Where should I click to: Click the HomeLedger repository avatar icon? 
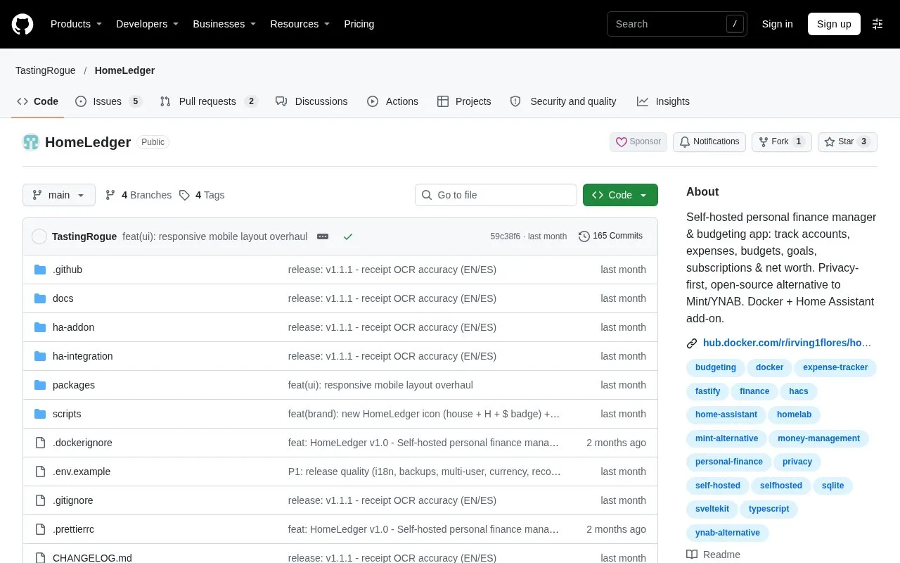31,142
